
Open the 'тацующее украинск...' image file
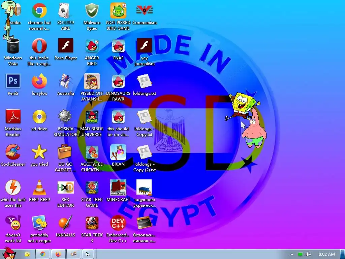[x=144, y=187]
